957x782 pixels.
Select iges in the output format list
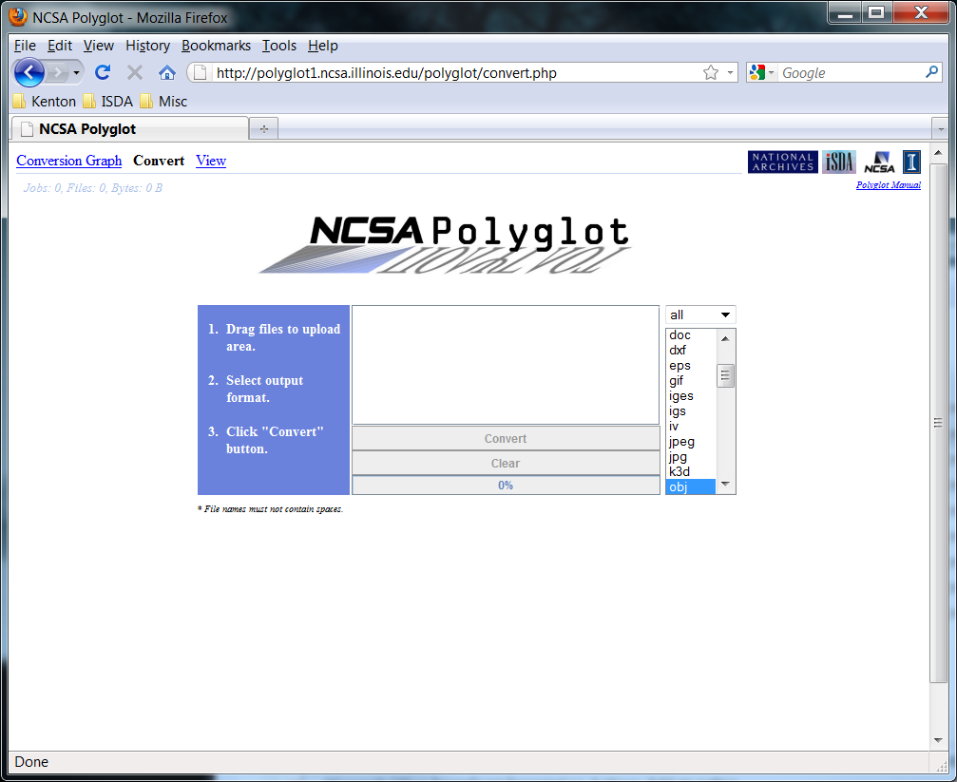[x=690, y=396]
